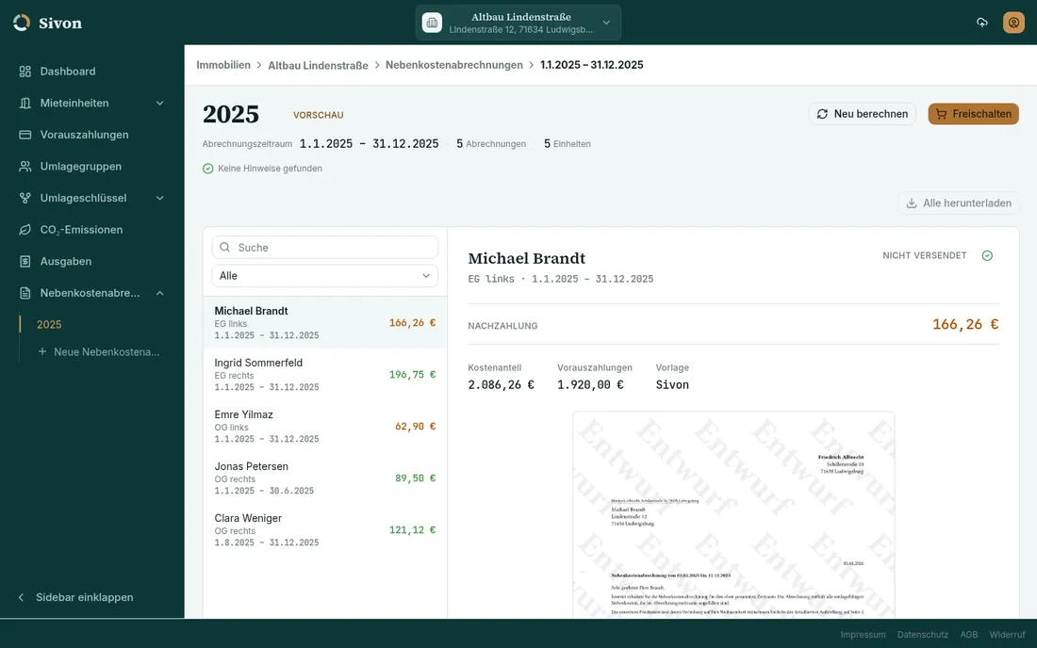
Task: Click the plus icon for Neue Nebenkostenabrechnung
Action: 42,351
